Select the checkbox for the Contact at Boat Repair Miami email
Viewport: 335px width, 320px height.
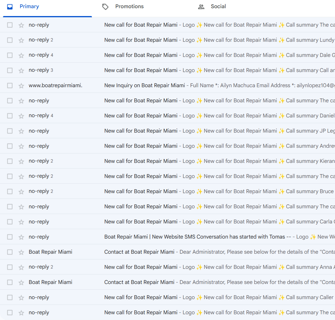10,252
